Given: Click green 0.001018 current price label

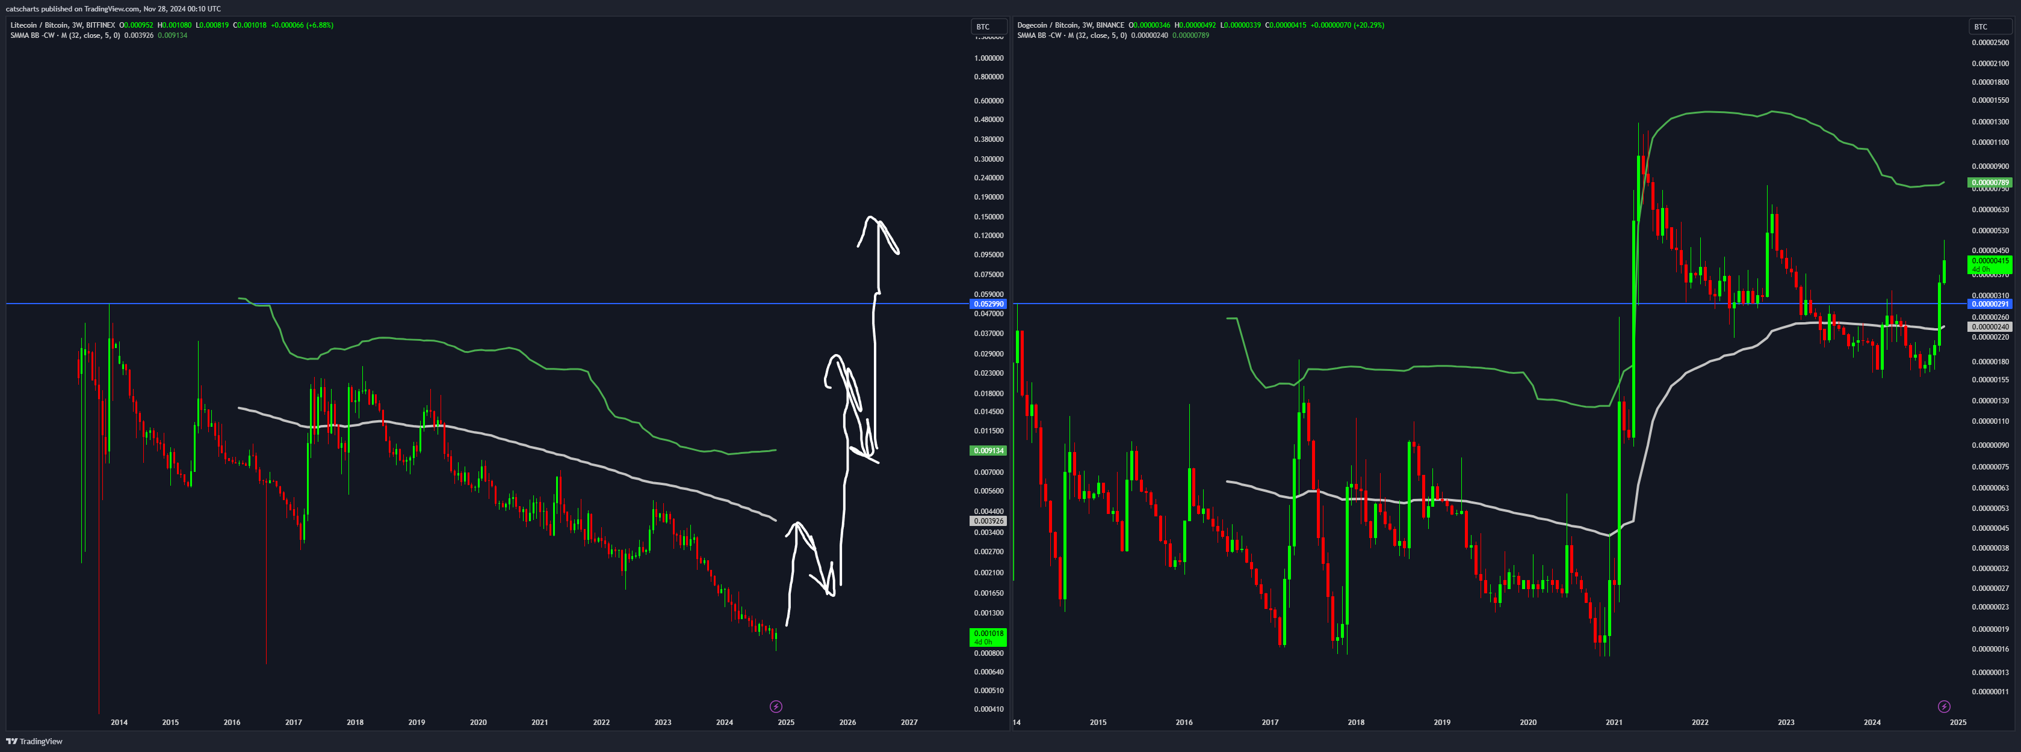Looking at the screenshot, I should point(988,637).
